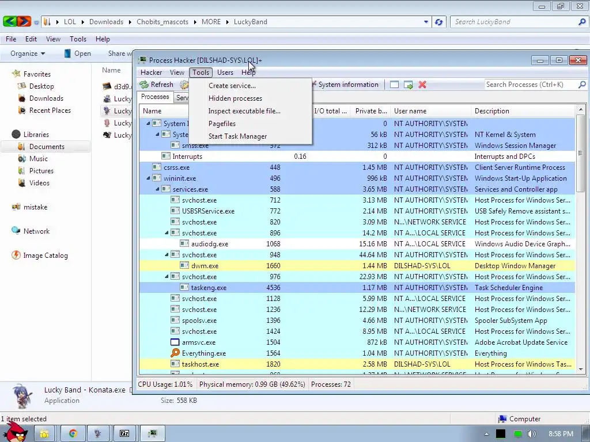Switch to the Processes tab
590x442 pixels.
point(155,97)
